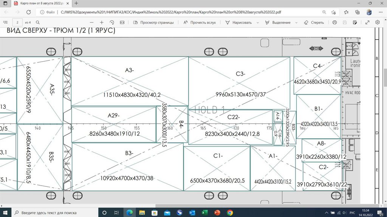Viewport: 387px width, 217px height.
Task: Open PDF viewer settings gear
Action: click(x=377, y=22)
